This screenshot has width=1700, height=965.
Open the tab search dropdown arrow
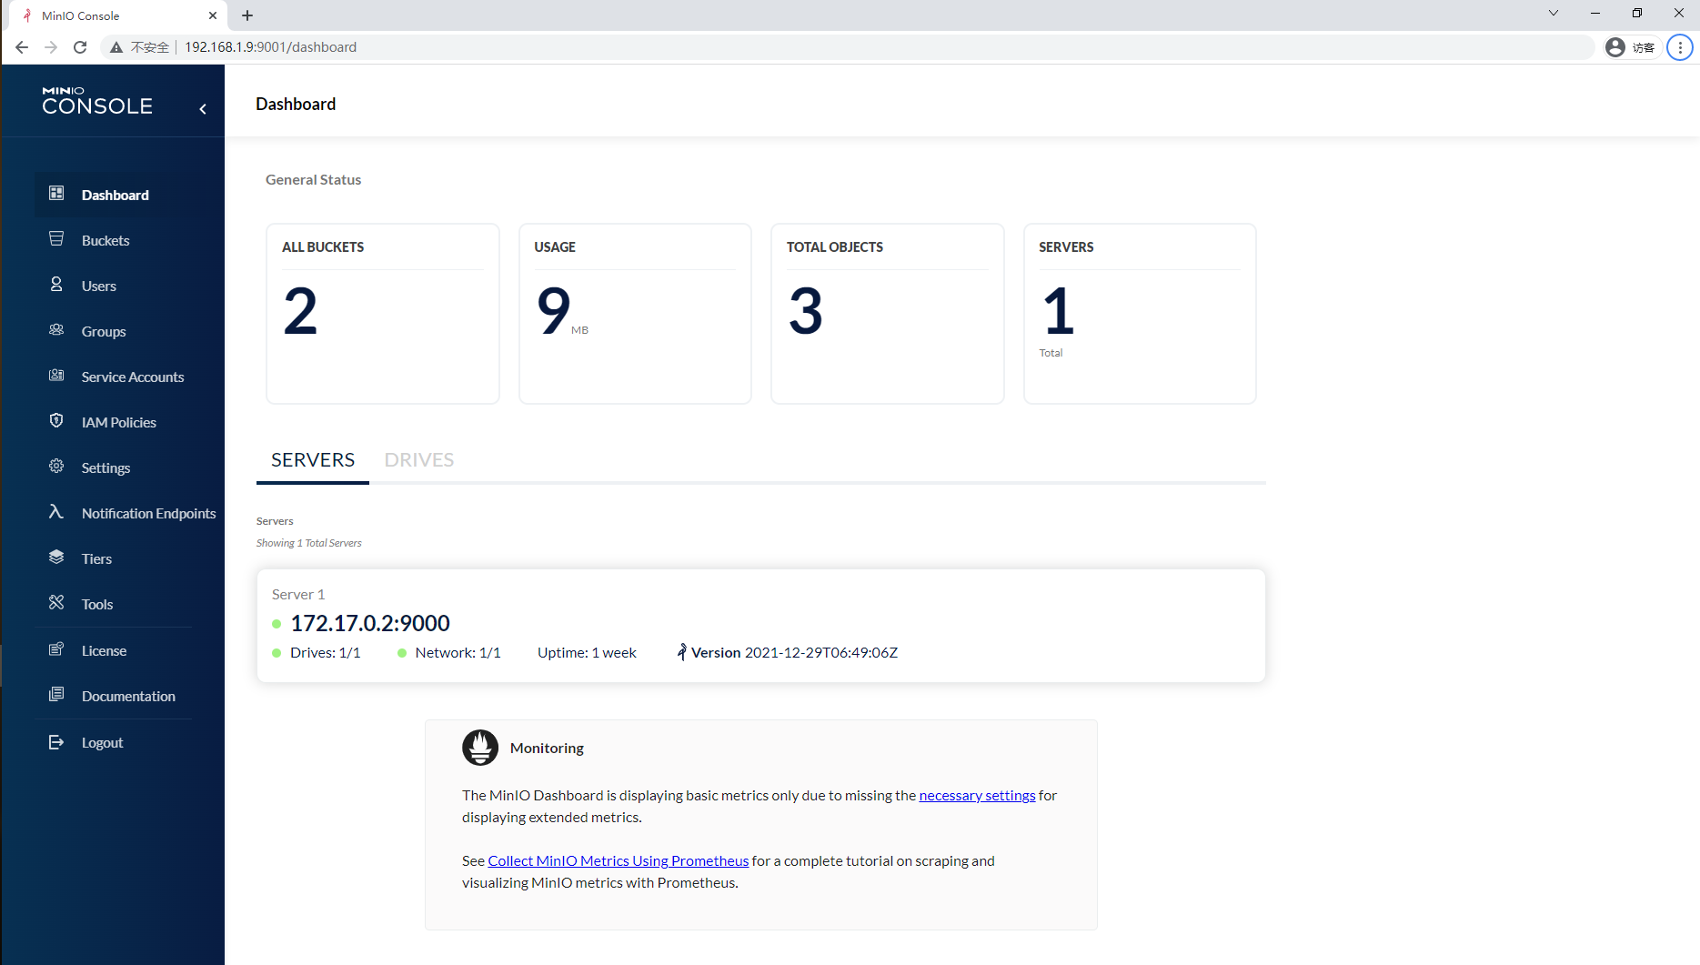[1554, 13]
